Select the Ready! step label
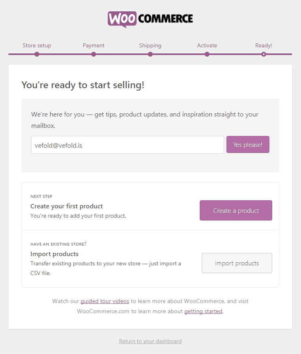Screen dimensions: 301x354 (x=264, y=45)
